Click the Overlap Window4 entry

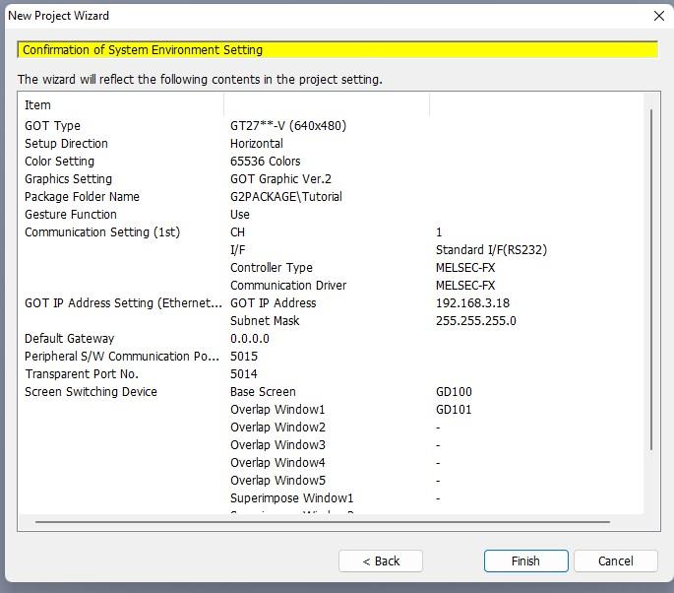(x=277, y=462)
